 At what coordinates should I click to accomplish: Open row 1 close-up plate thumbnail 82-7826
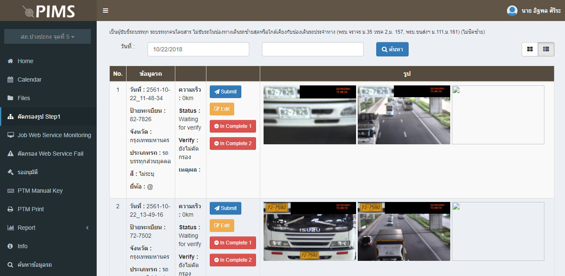pyautogui.click(x=310, y=115)
